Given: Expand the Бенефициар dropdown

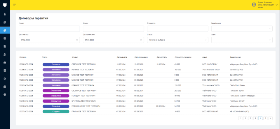Looking at the screenshot, I should point(242,29).
